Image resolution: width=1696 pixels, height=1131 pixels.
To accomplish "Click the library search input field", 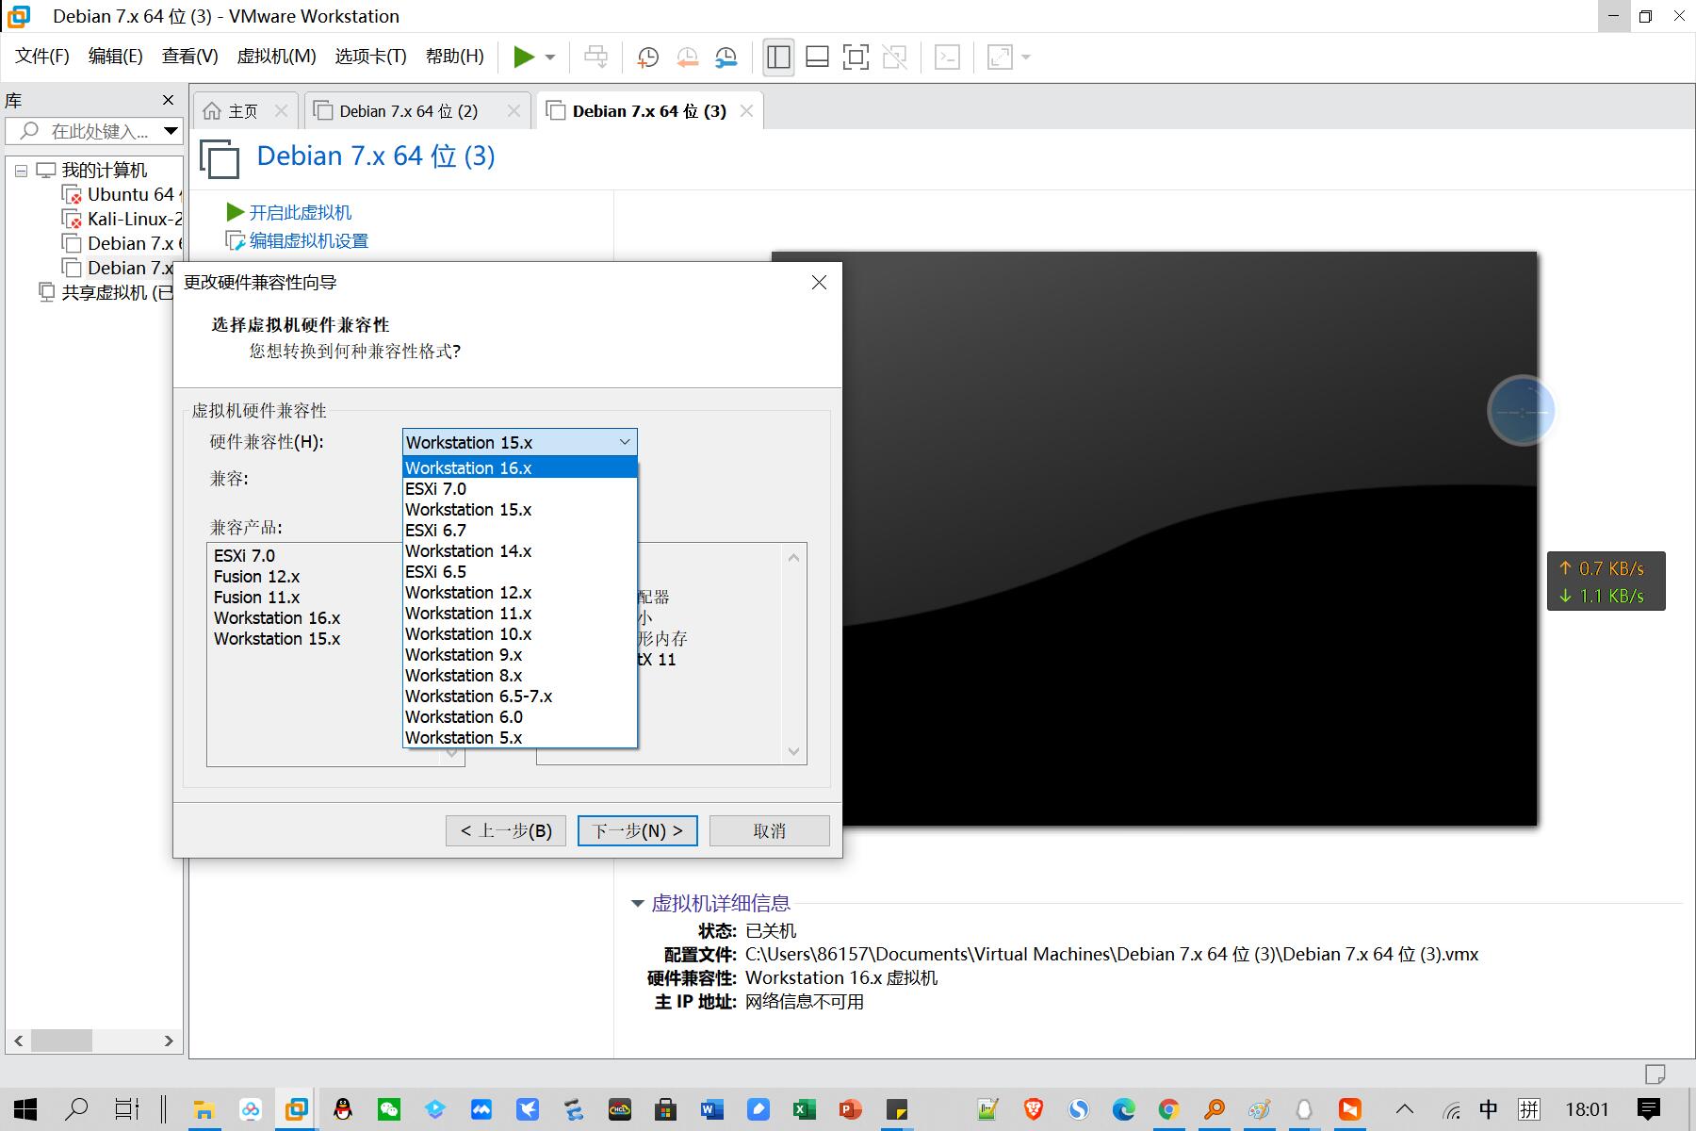I will click(x=83, y=131).
